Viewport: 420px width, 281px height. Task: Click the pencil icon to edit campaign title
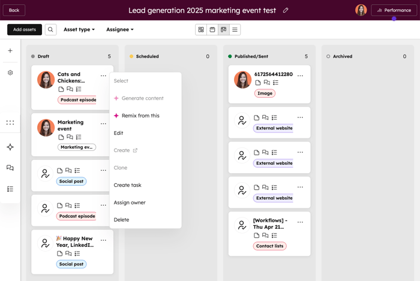[286, 10]
